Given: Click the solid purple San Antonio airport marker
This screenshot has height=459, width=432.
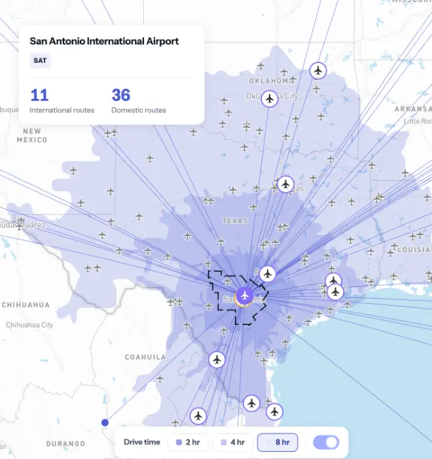Looking at the screenshot, I should pos(245,296).
